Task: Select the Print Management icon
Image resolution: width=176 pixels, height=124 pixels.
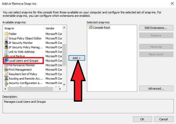Action: pyautogui.click(x=7, y=70)
